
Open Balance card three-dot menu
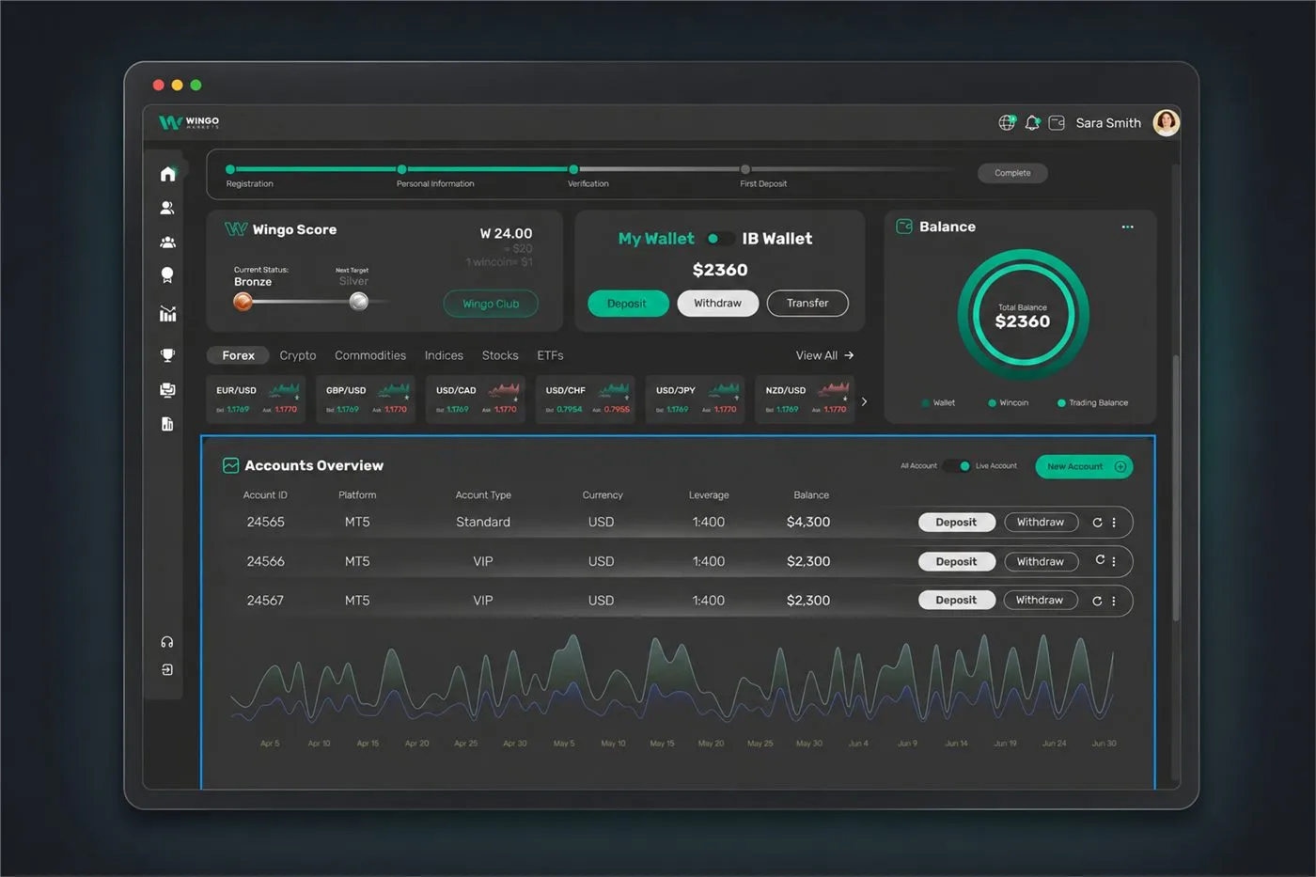pyautogui.click(x=1127, y=227)
